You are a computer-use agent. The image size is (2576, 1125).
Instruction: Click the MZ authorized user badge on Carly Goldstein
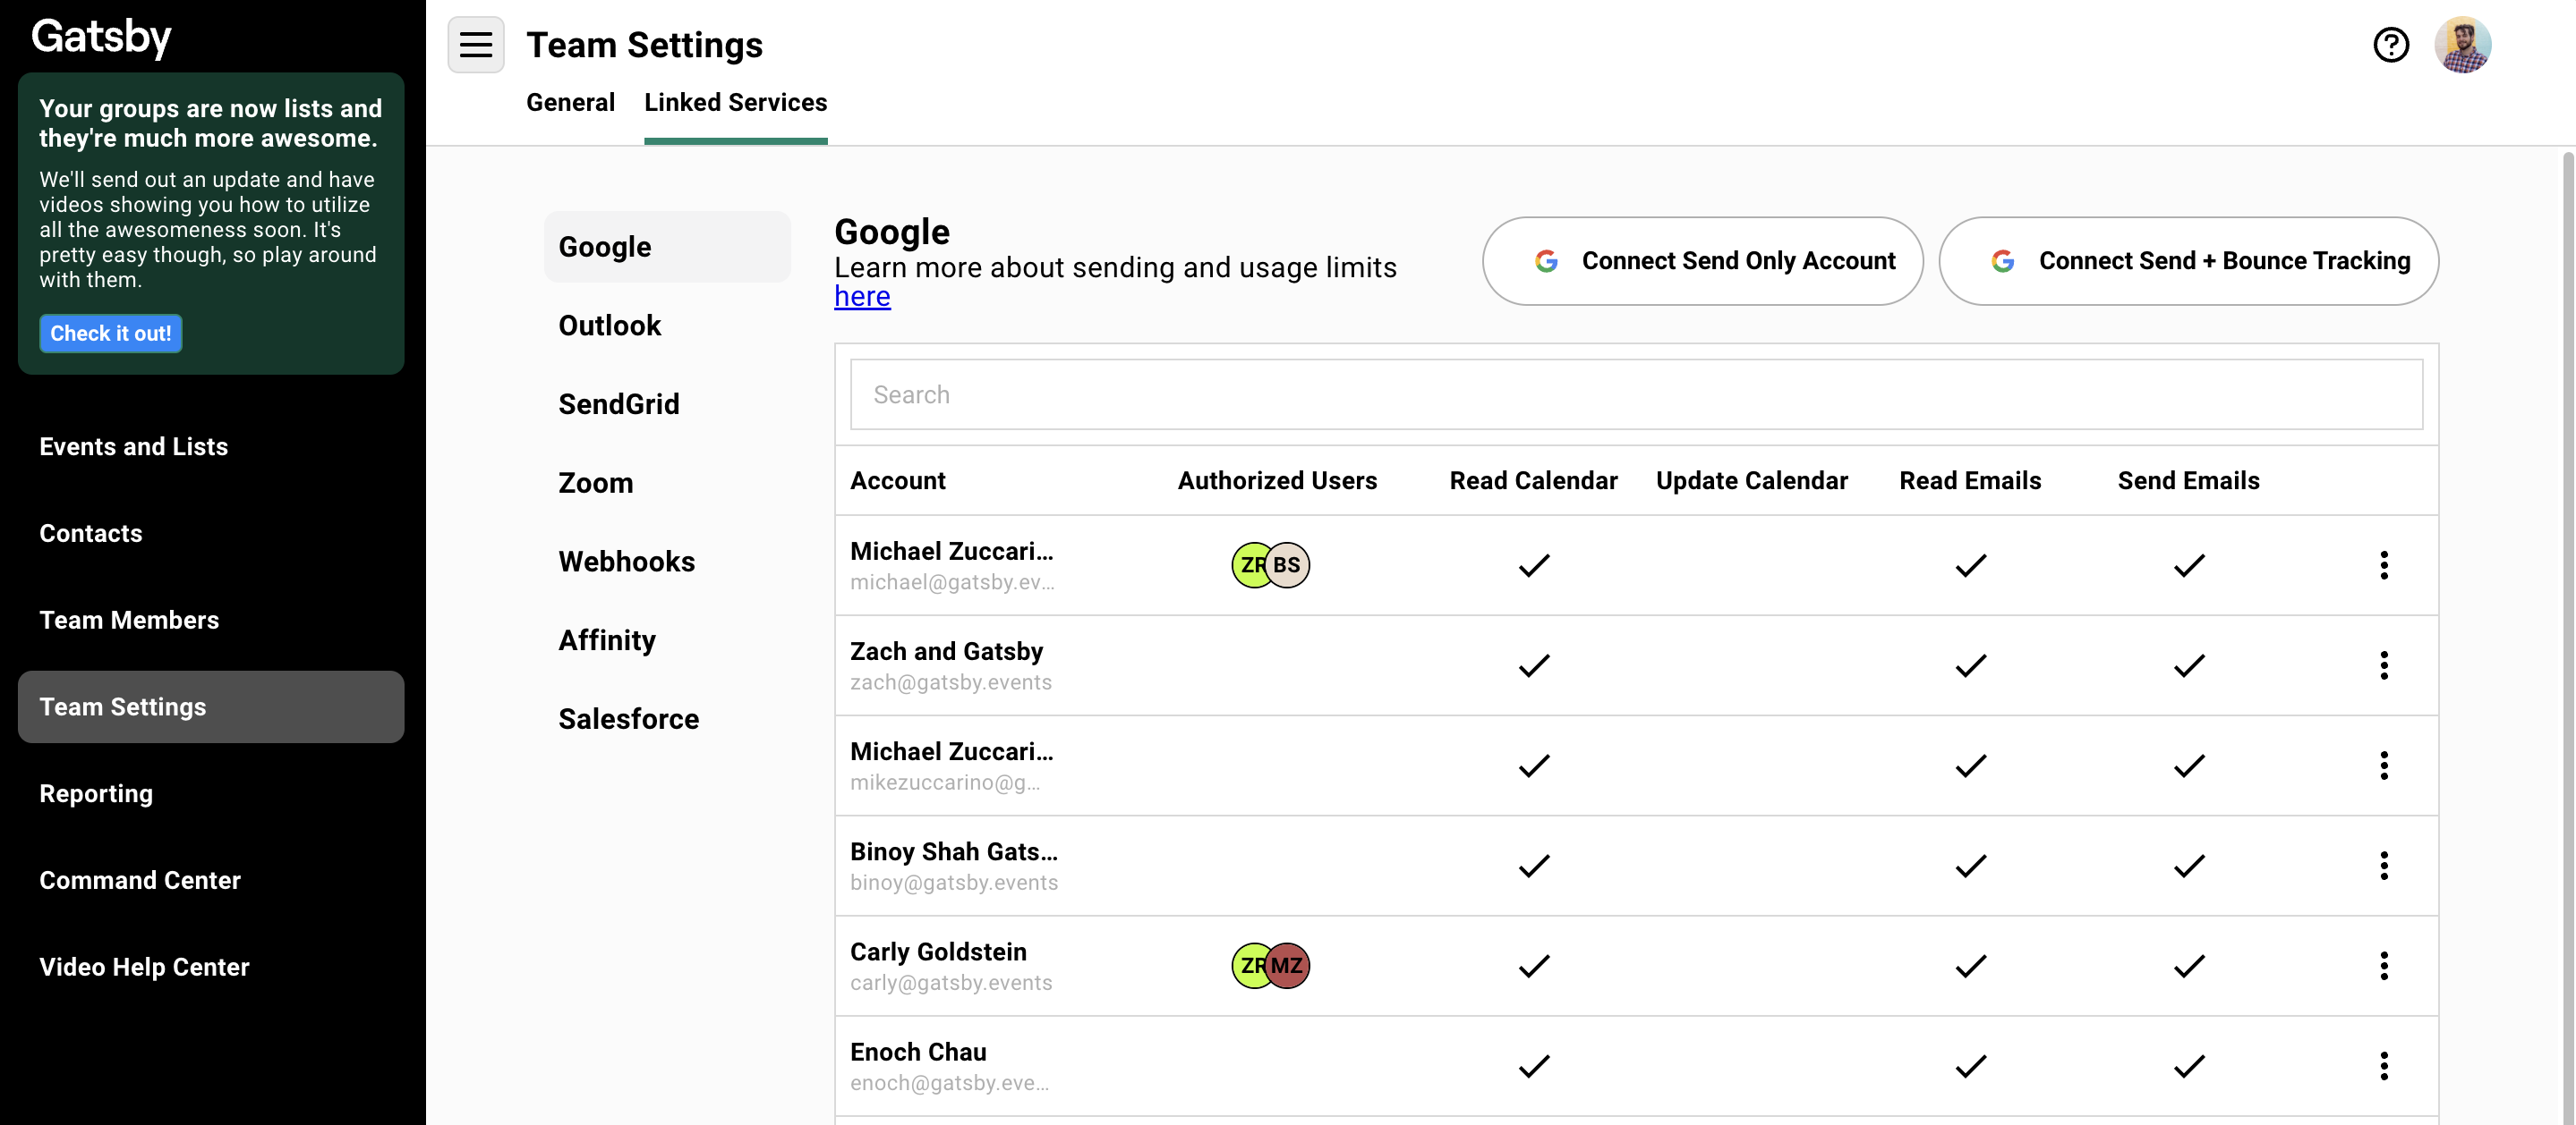coord(1288,965)
